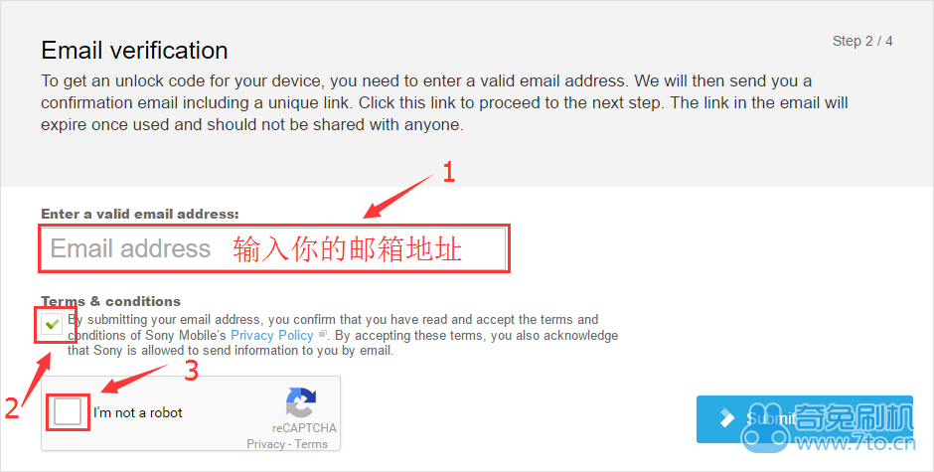Click the Email verification heading
Image resolution: width=934 pixels, height=472 pixels.
(x=134, y=50)
